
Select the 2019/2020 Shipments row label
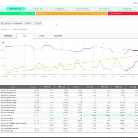[8, 93]
